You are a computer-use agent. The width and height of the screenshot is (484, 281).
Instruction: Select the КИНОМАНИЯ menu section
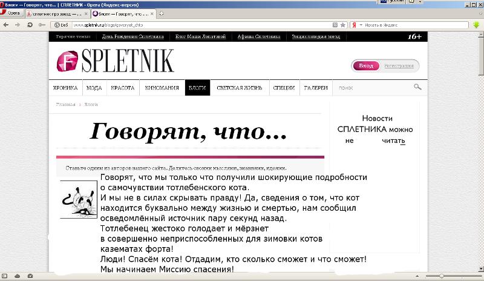pos(162,88)
